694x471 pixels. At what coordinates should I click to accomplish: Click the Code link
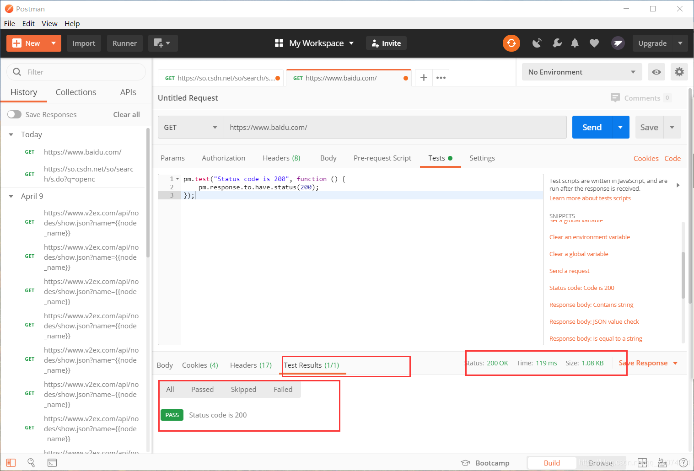pos(672,158)
